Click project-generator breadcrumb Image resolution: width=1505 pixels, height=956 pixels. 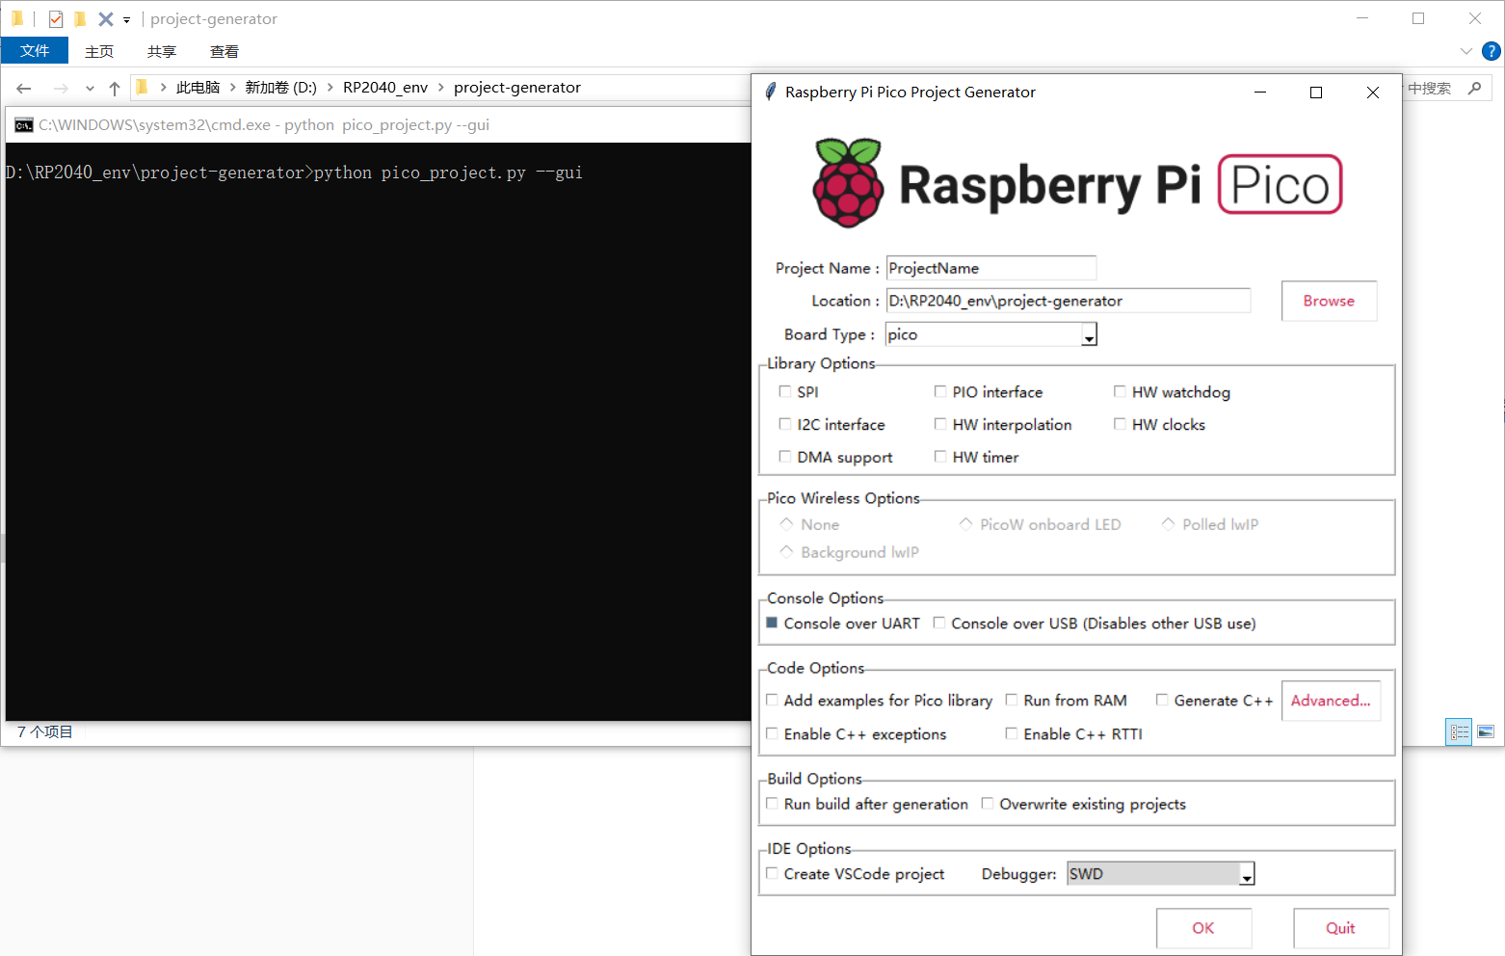coord(517,88)
